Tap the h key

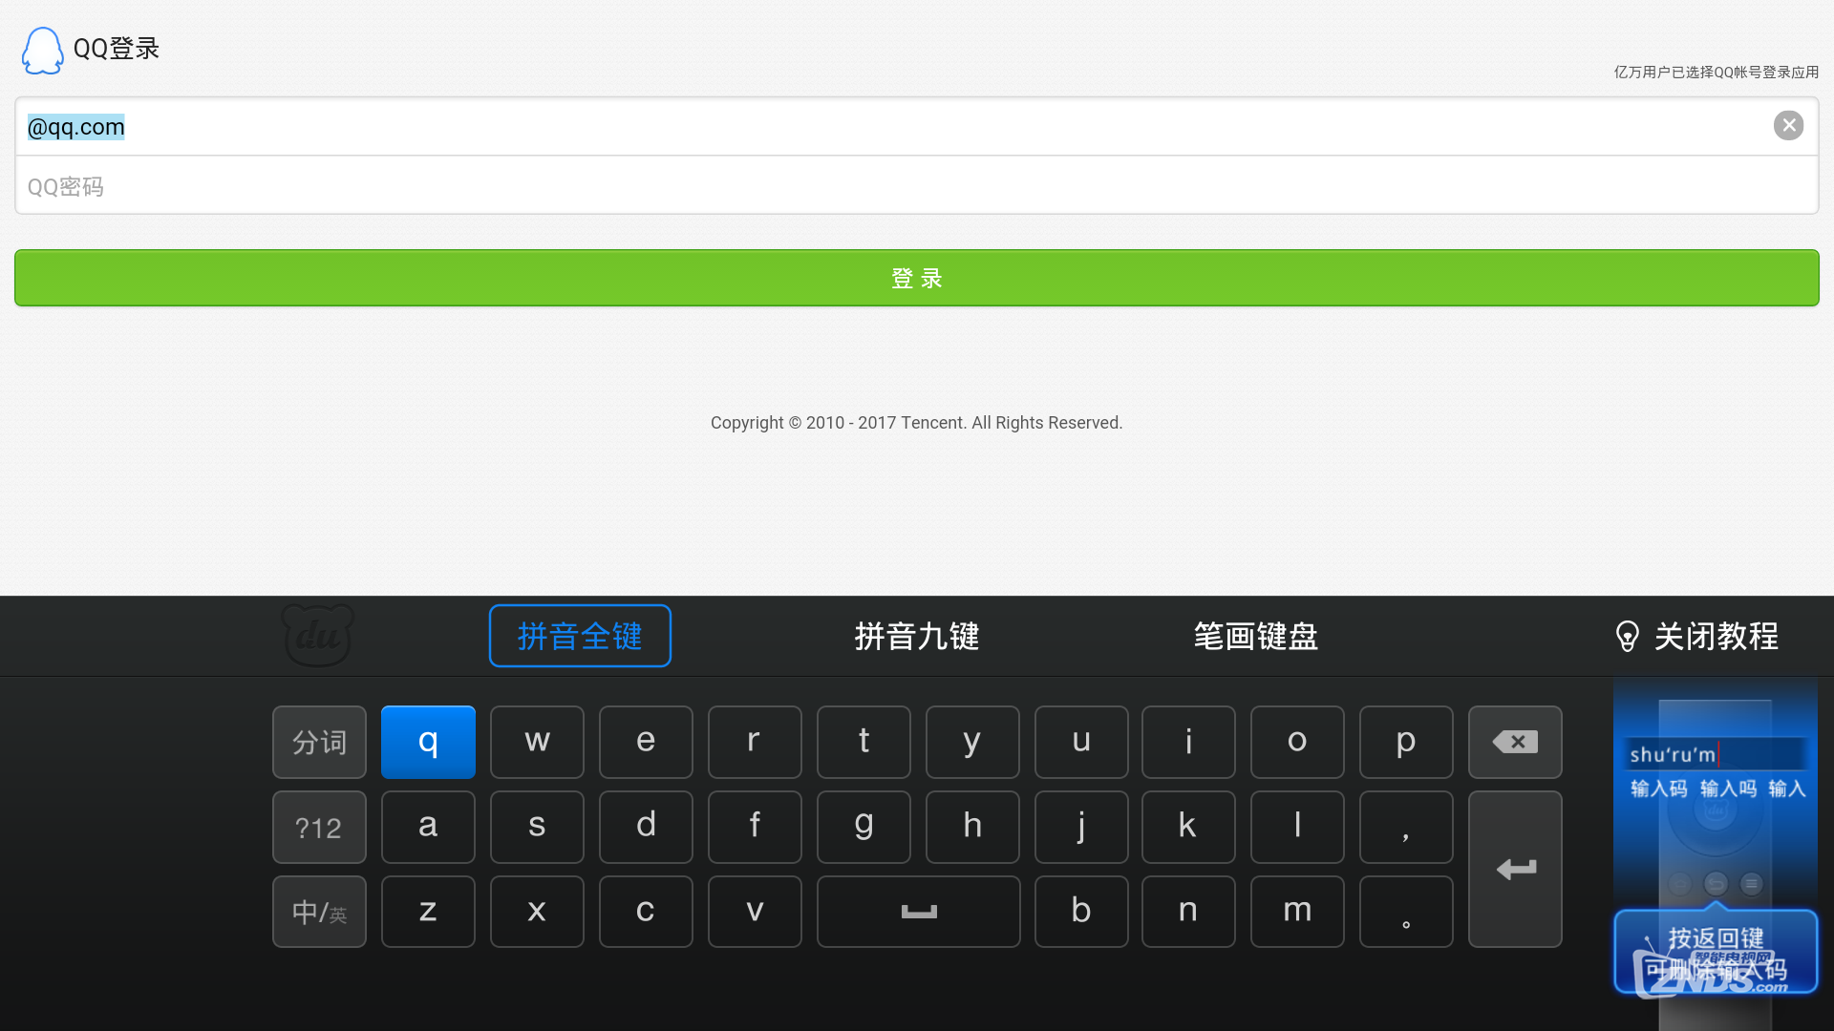972,827
